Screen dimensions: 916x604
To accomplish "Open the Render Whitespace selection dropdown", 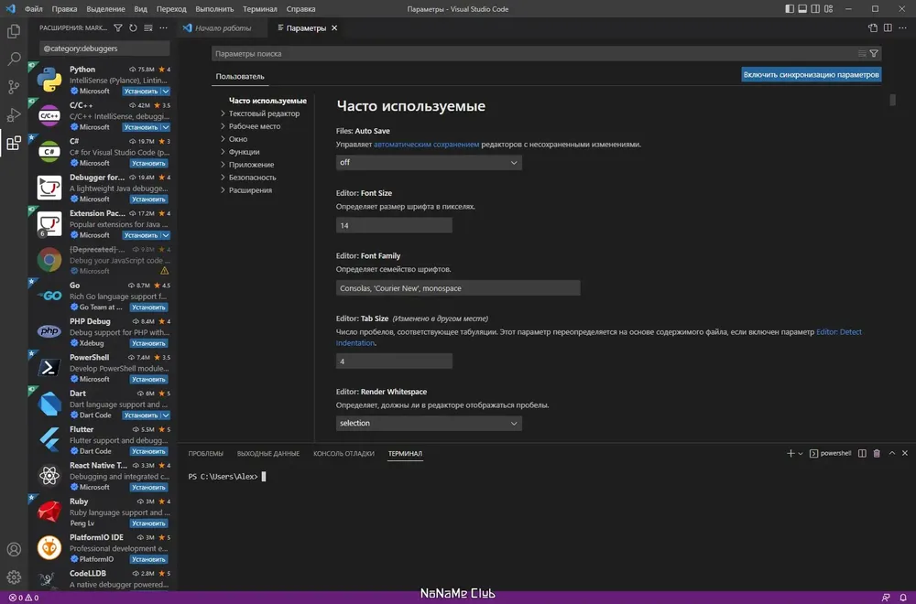I will [x=429, y=423].
